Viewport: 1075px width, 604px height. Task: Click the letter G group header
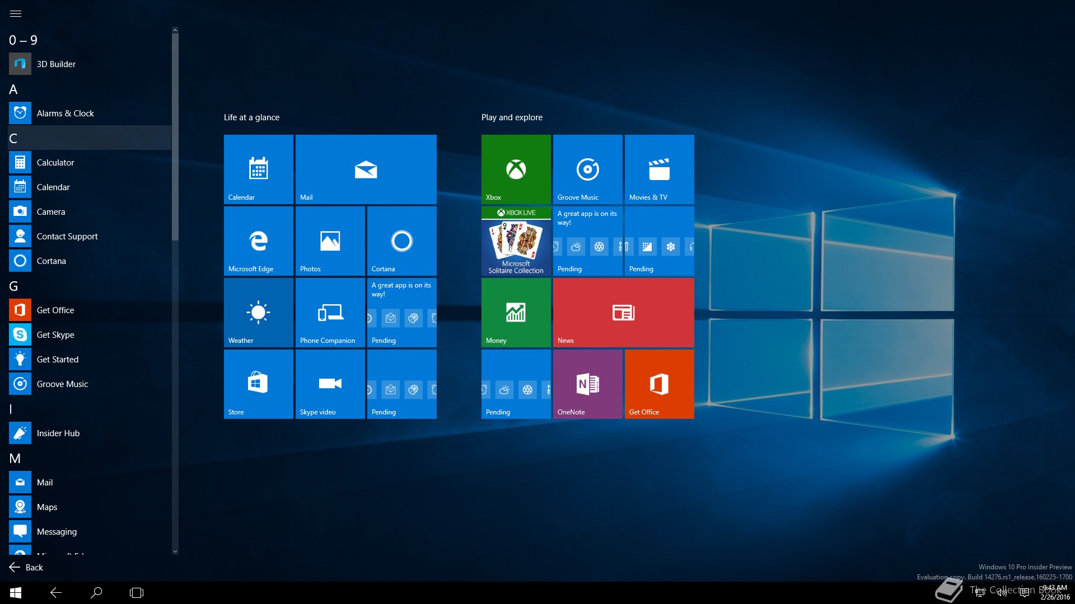(x=90, y=286)
